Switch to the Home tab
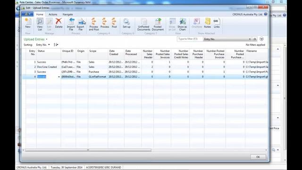Image resolution: width=302 pixels, height=170 pixels. (x=40, y=14)
